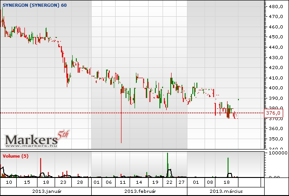The height and width of the screenshot is (196, 289).
Task: Click the 390,0 price axis value
Action: pyautogui.click(x=276, y=98)
